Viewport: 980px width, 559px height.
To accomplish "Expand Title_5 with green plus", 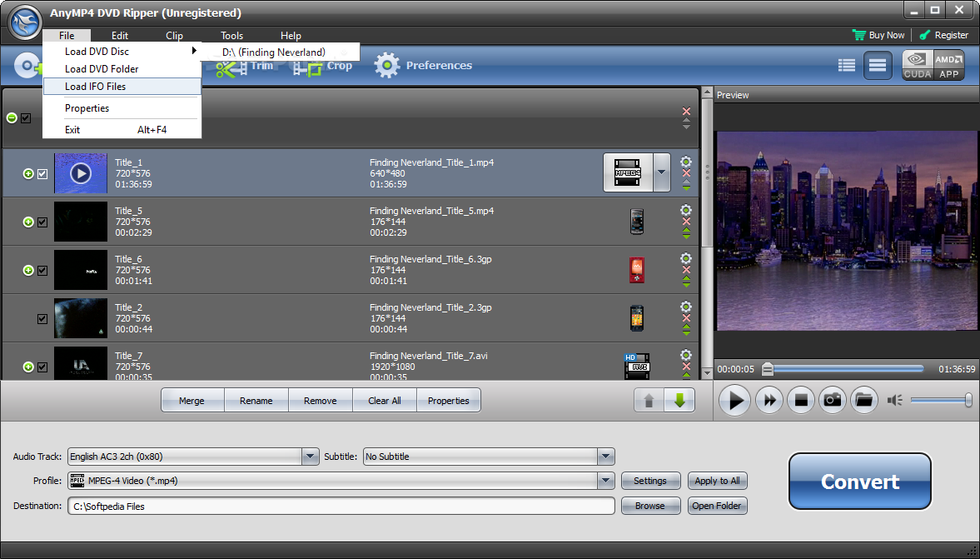I will tap(28, 222).
